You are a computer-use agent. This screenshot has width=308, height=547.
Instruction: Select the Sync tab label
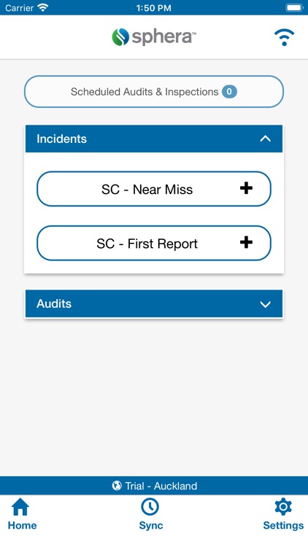[x=151, y=525]
